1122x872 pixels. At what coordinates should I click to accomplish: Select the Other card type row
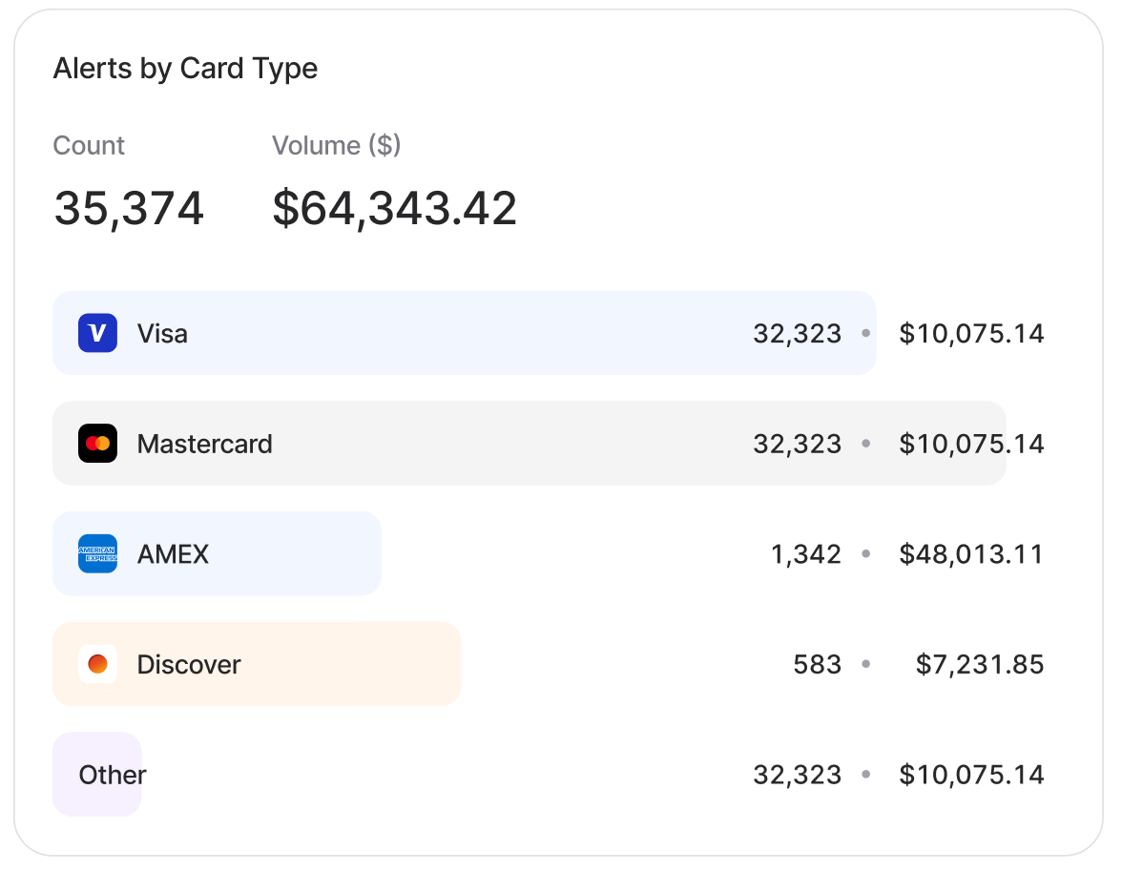tap(113, 775)
